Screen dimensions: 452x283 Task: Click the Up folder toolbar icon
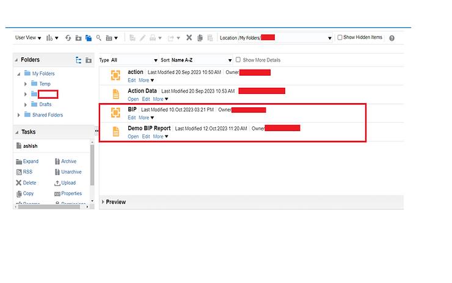click(x=78, y=38)
